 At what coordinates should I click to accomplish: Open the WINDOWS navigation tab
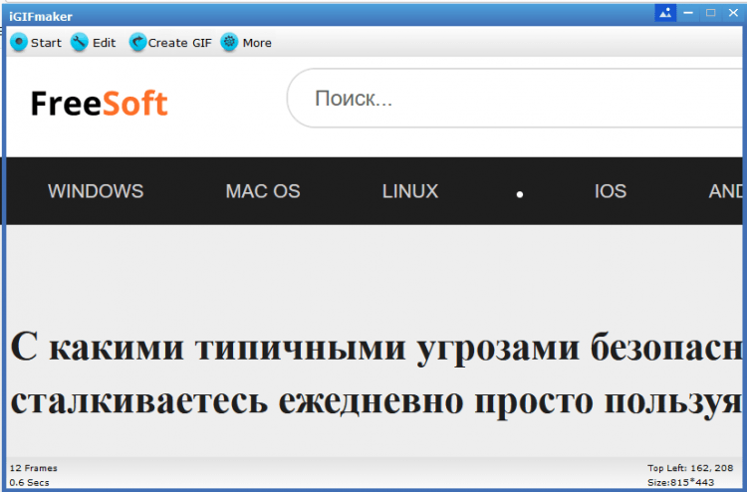point(96,191)
